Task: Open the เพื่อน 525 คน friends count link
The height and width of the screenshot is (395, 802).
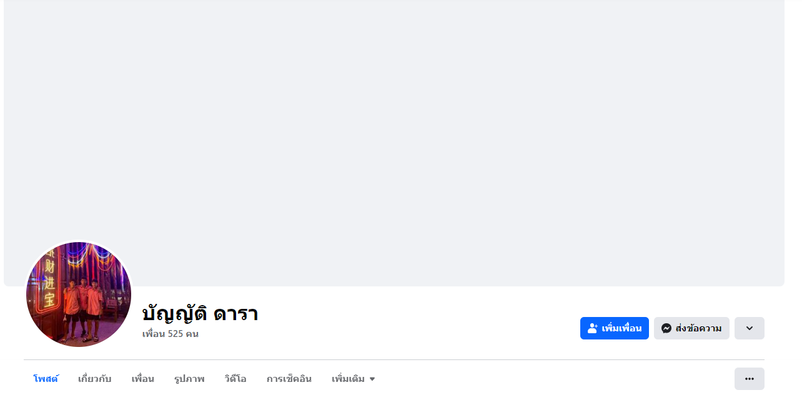Action: point(170,334)
